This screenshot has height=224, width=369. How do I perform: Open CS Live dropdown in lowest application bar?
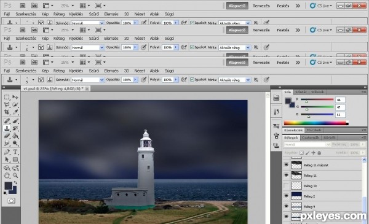[321, 63]
